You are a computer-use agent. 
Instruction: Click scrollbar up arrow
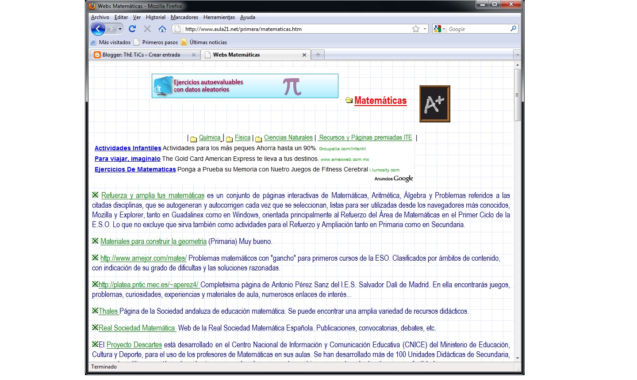tap(517, 65)
